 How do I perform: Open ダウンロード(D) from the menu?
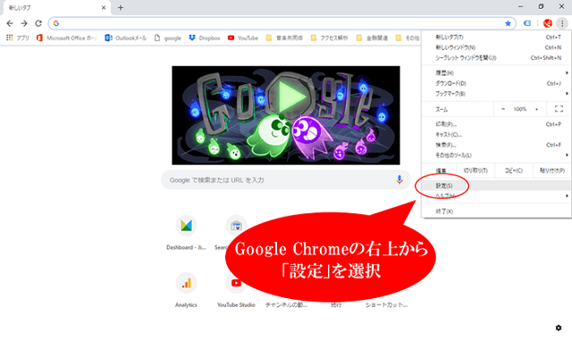pyautogui.click(x=496, y=83)
